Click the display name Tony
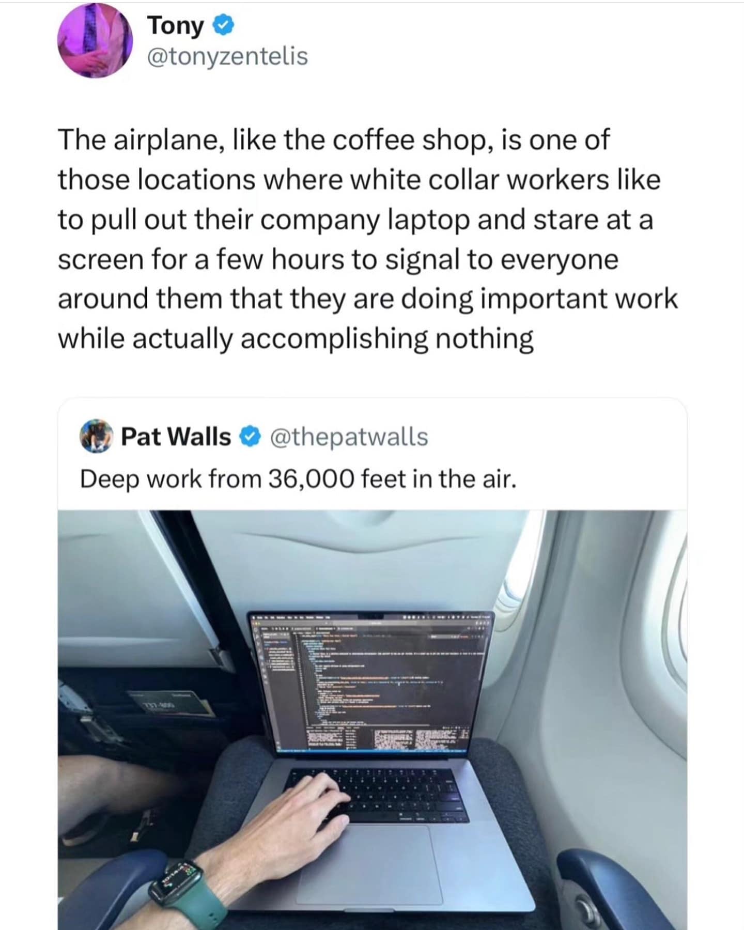The height and width of the screenshot is (930, 744). coord(176,26)
